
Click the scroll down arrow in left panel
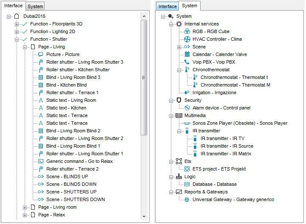coord(144,217)
